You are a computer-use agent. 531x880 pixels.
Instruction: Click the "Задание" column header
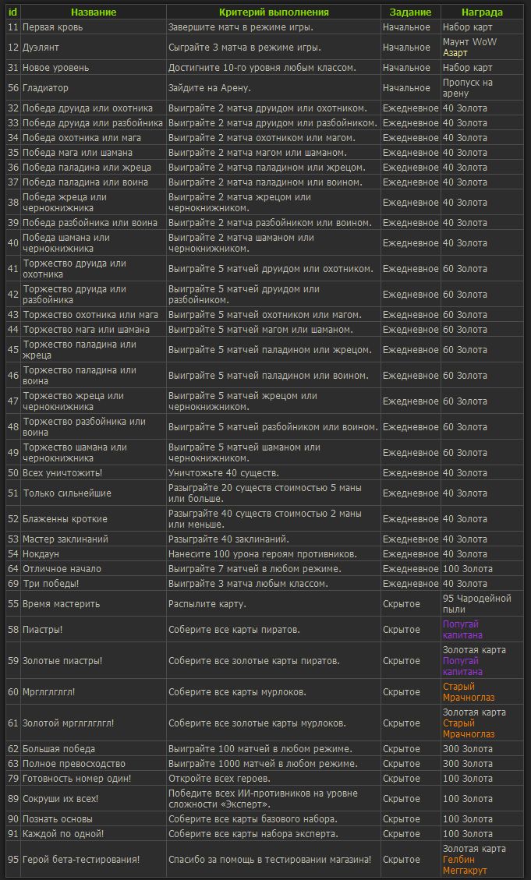410,12
